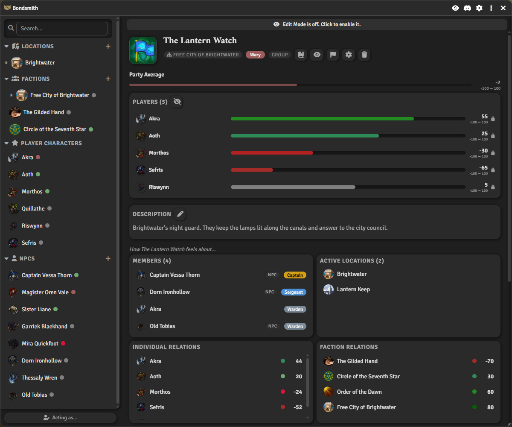Image resolution: width=512 pixels, height=427 pixels.
Task: Click the lock icon on Akra's bar
Action: pyautogui.click(x=493, y=119)
